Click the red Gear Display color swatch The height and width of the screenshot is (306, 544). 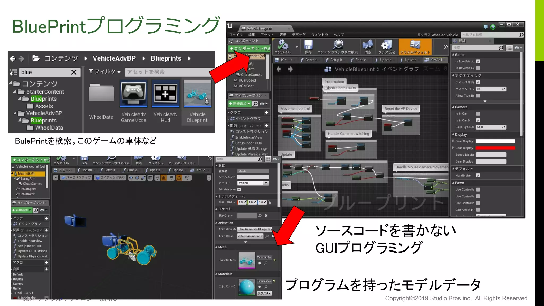[x=495, y=148]
